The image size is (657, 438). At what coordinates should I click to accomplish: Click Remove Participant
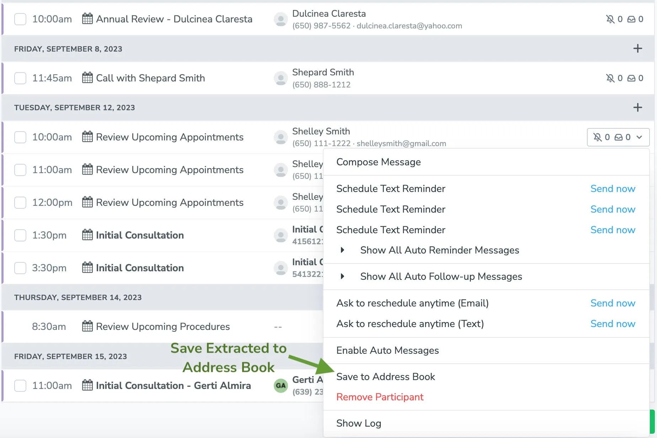coord(380,397)
